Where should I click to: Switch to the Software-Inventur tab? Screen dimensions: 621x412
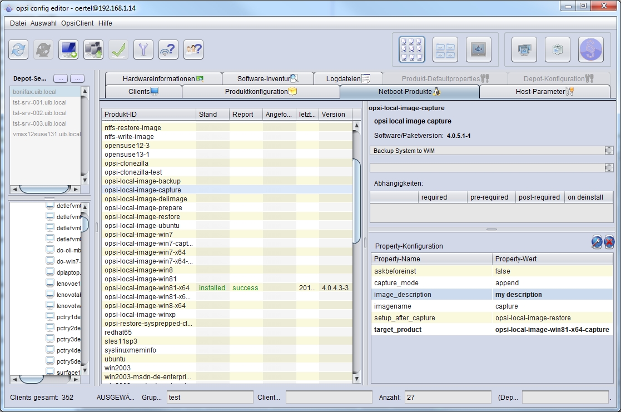[x=268, y=78]
